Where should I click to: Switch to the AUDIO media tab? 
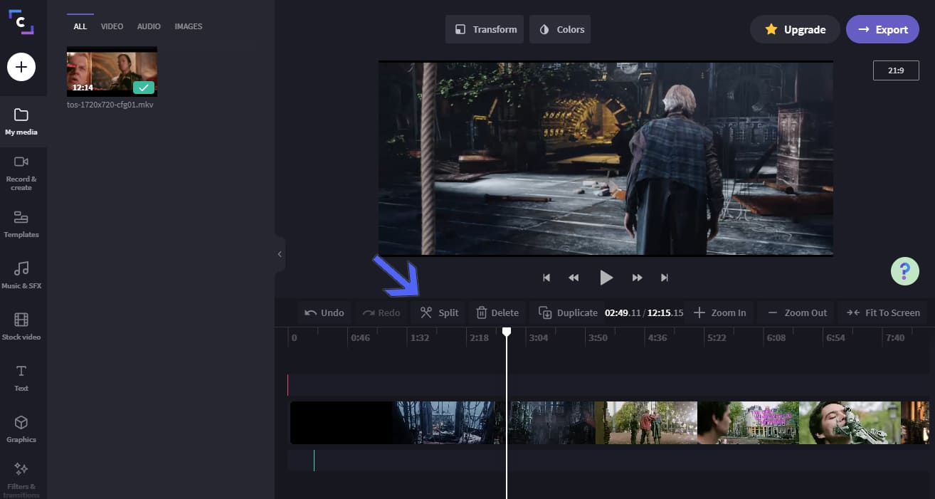point(149,26)
